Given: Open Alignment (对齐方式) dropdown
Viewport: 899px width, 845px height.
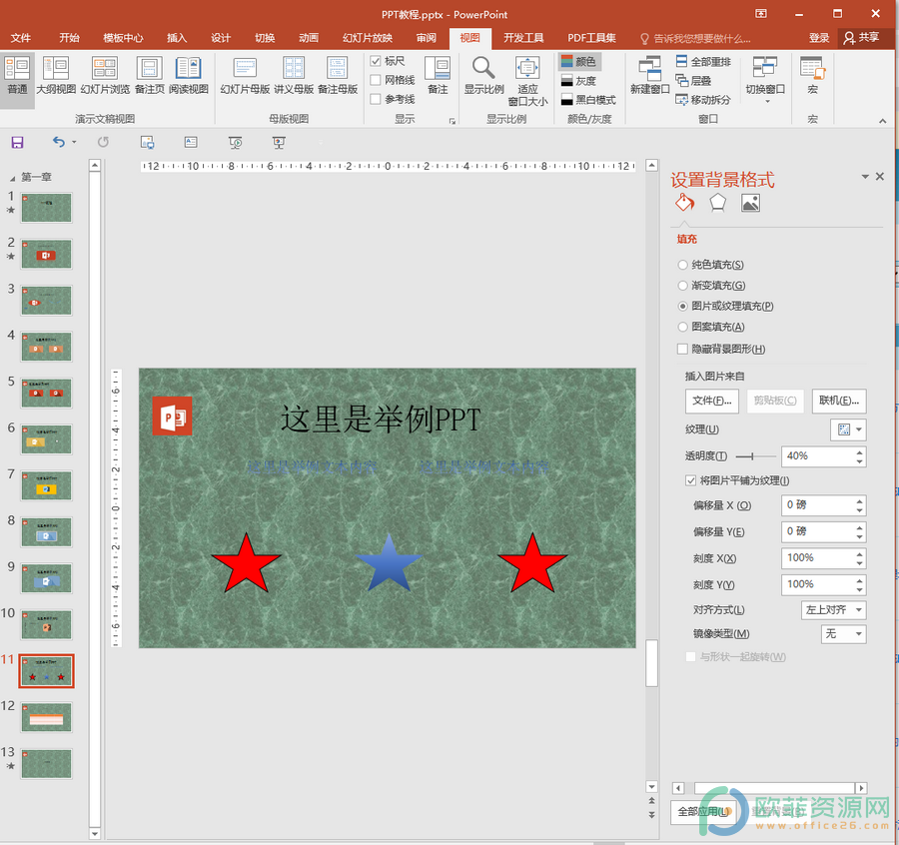Looking at the screenshot, I should point(833,610).
